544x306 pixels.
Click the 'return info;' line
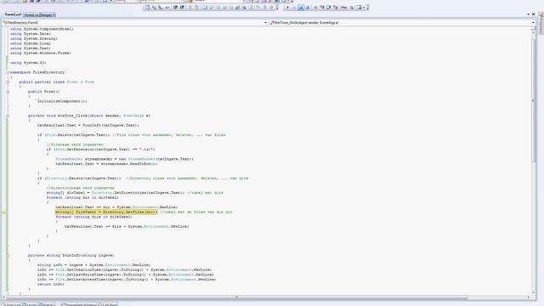coord(51,284)
